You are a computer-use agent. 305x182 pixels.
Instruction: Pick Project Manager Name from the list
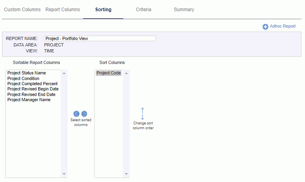click(29, 100)
